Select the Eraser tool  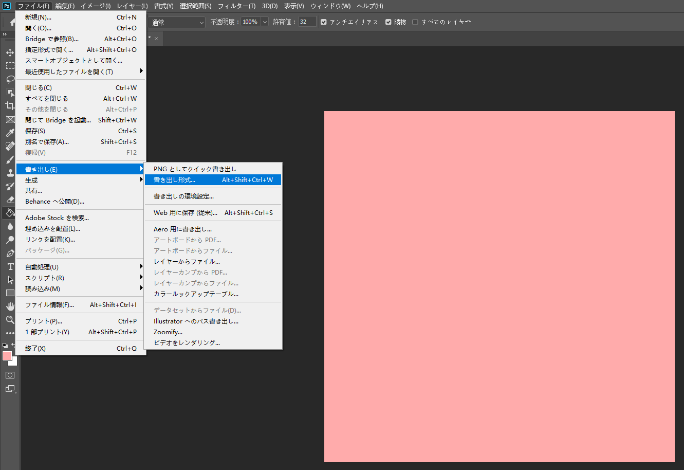click(x=10, y=200)
